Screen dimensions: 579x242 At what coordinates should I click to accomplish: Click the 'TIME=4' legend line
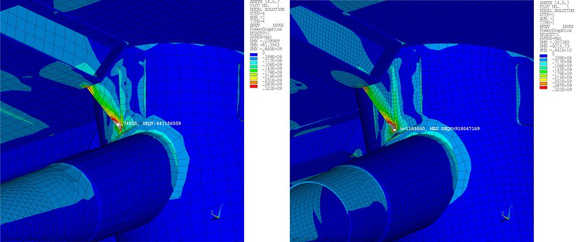[x=257, y=21]
